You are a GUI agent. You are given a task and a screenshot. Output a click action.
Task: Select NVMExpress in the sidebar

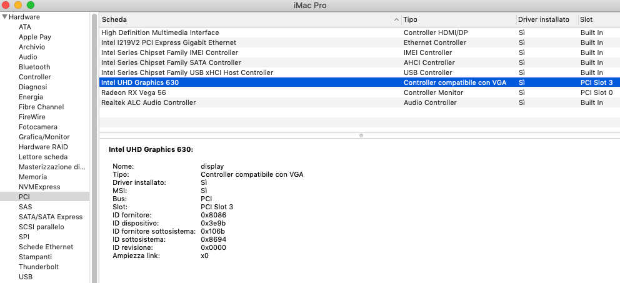[x=39, y=187]
